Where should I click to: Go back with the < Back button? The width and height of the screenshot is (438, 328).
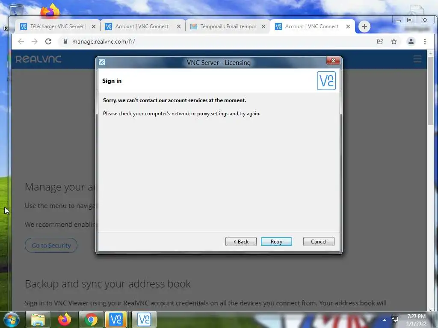point(241,242)
